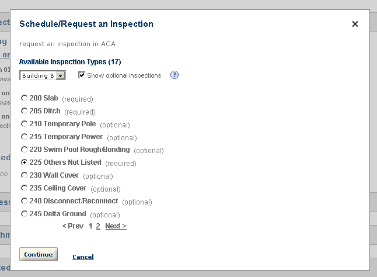Select 225 Others Not Listed option
This screenshot has width=377, height=277.
pos(24,162)
